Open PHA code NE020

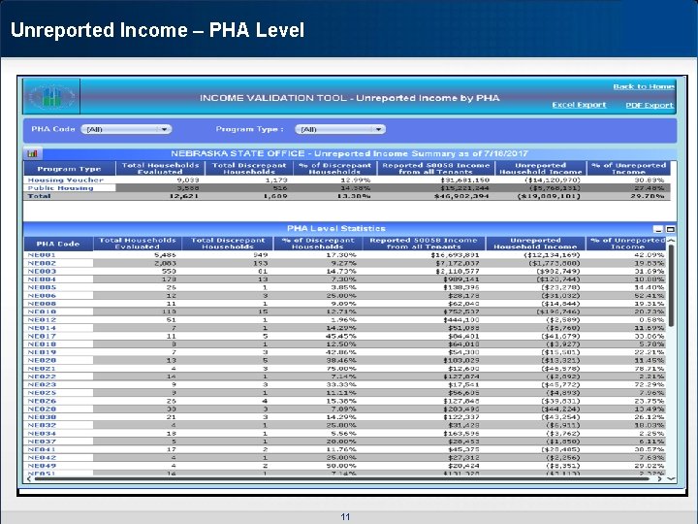[42, 360]
